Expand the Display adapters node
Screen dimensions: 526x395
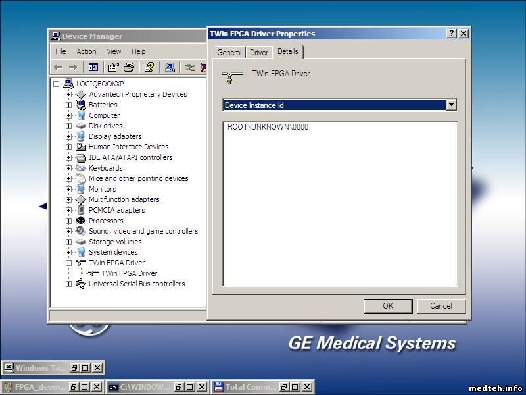pyautogui.click(x=68, y=136)
